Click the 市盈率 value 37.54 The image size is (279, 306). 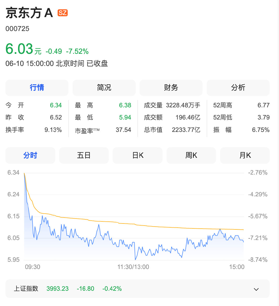click(123, 130)
